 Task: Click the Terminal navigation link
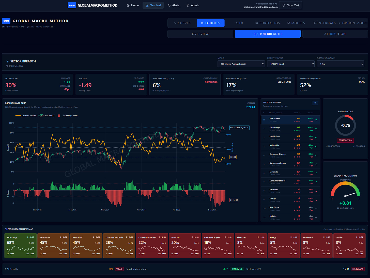click(153, 5)
